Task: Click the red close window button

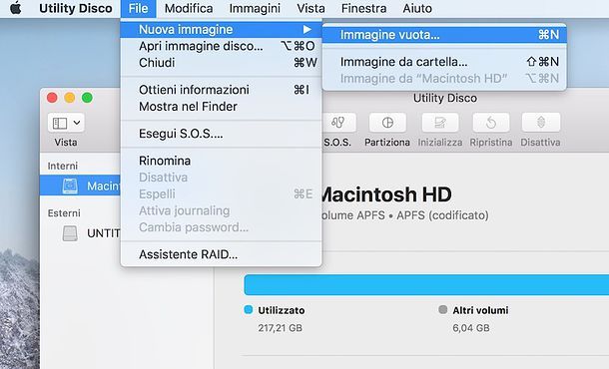Action: click(x=52, y=98)
